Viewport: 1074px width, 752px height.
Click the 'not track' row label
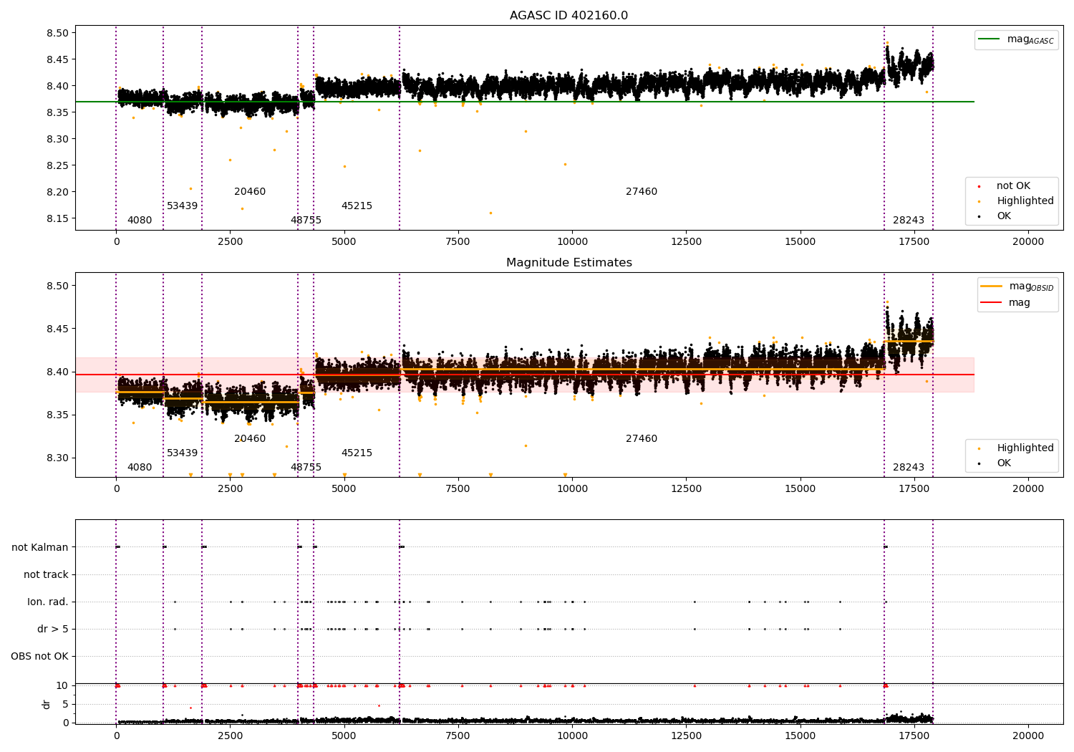(46, 574)
